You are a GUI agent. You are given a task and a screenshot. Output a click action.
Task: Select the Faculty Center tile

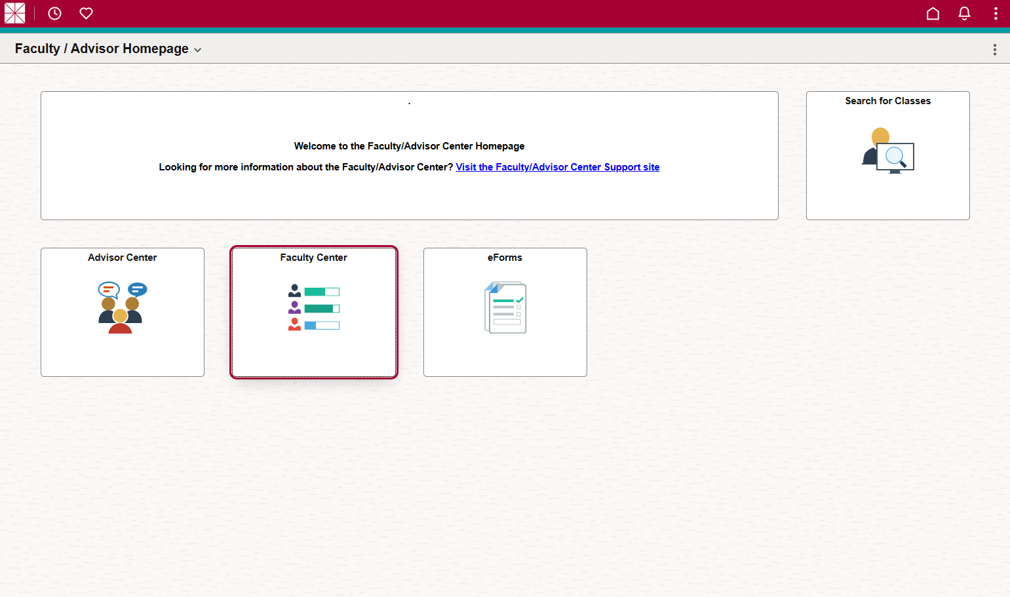coord(314,312)
